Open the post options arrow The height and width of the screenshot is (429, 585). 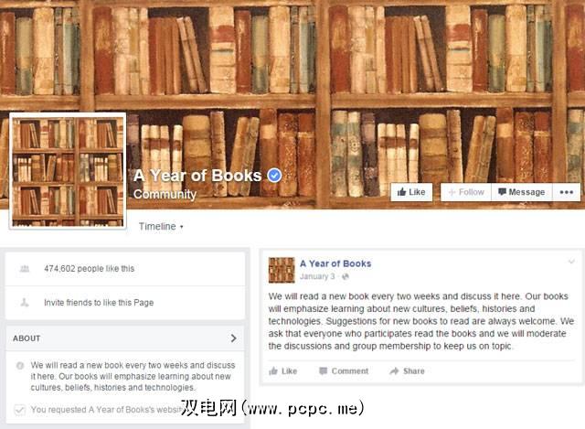coord(571,262)
